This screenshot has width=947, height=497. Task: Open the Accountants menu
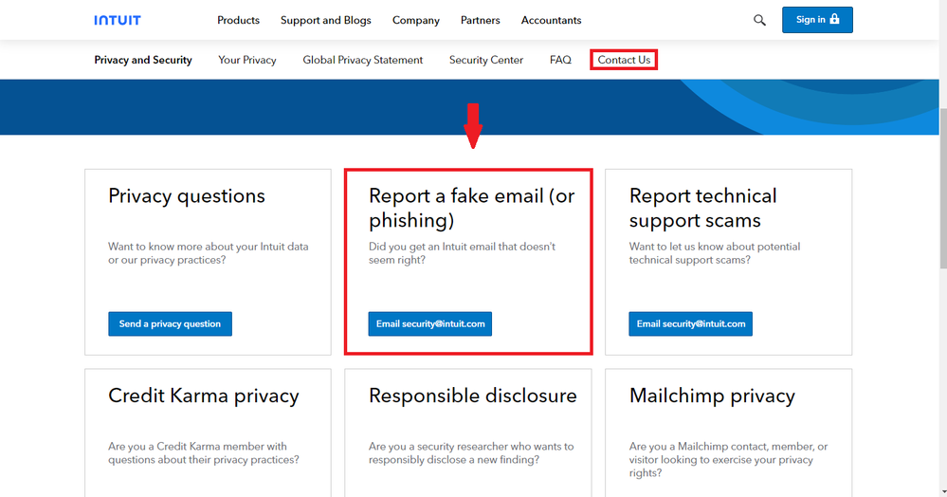tap(552, 20)
